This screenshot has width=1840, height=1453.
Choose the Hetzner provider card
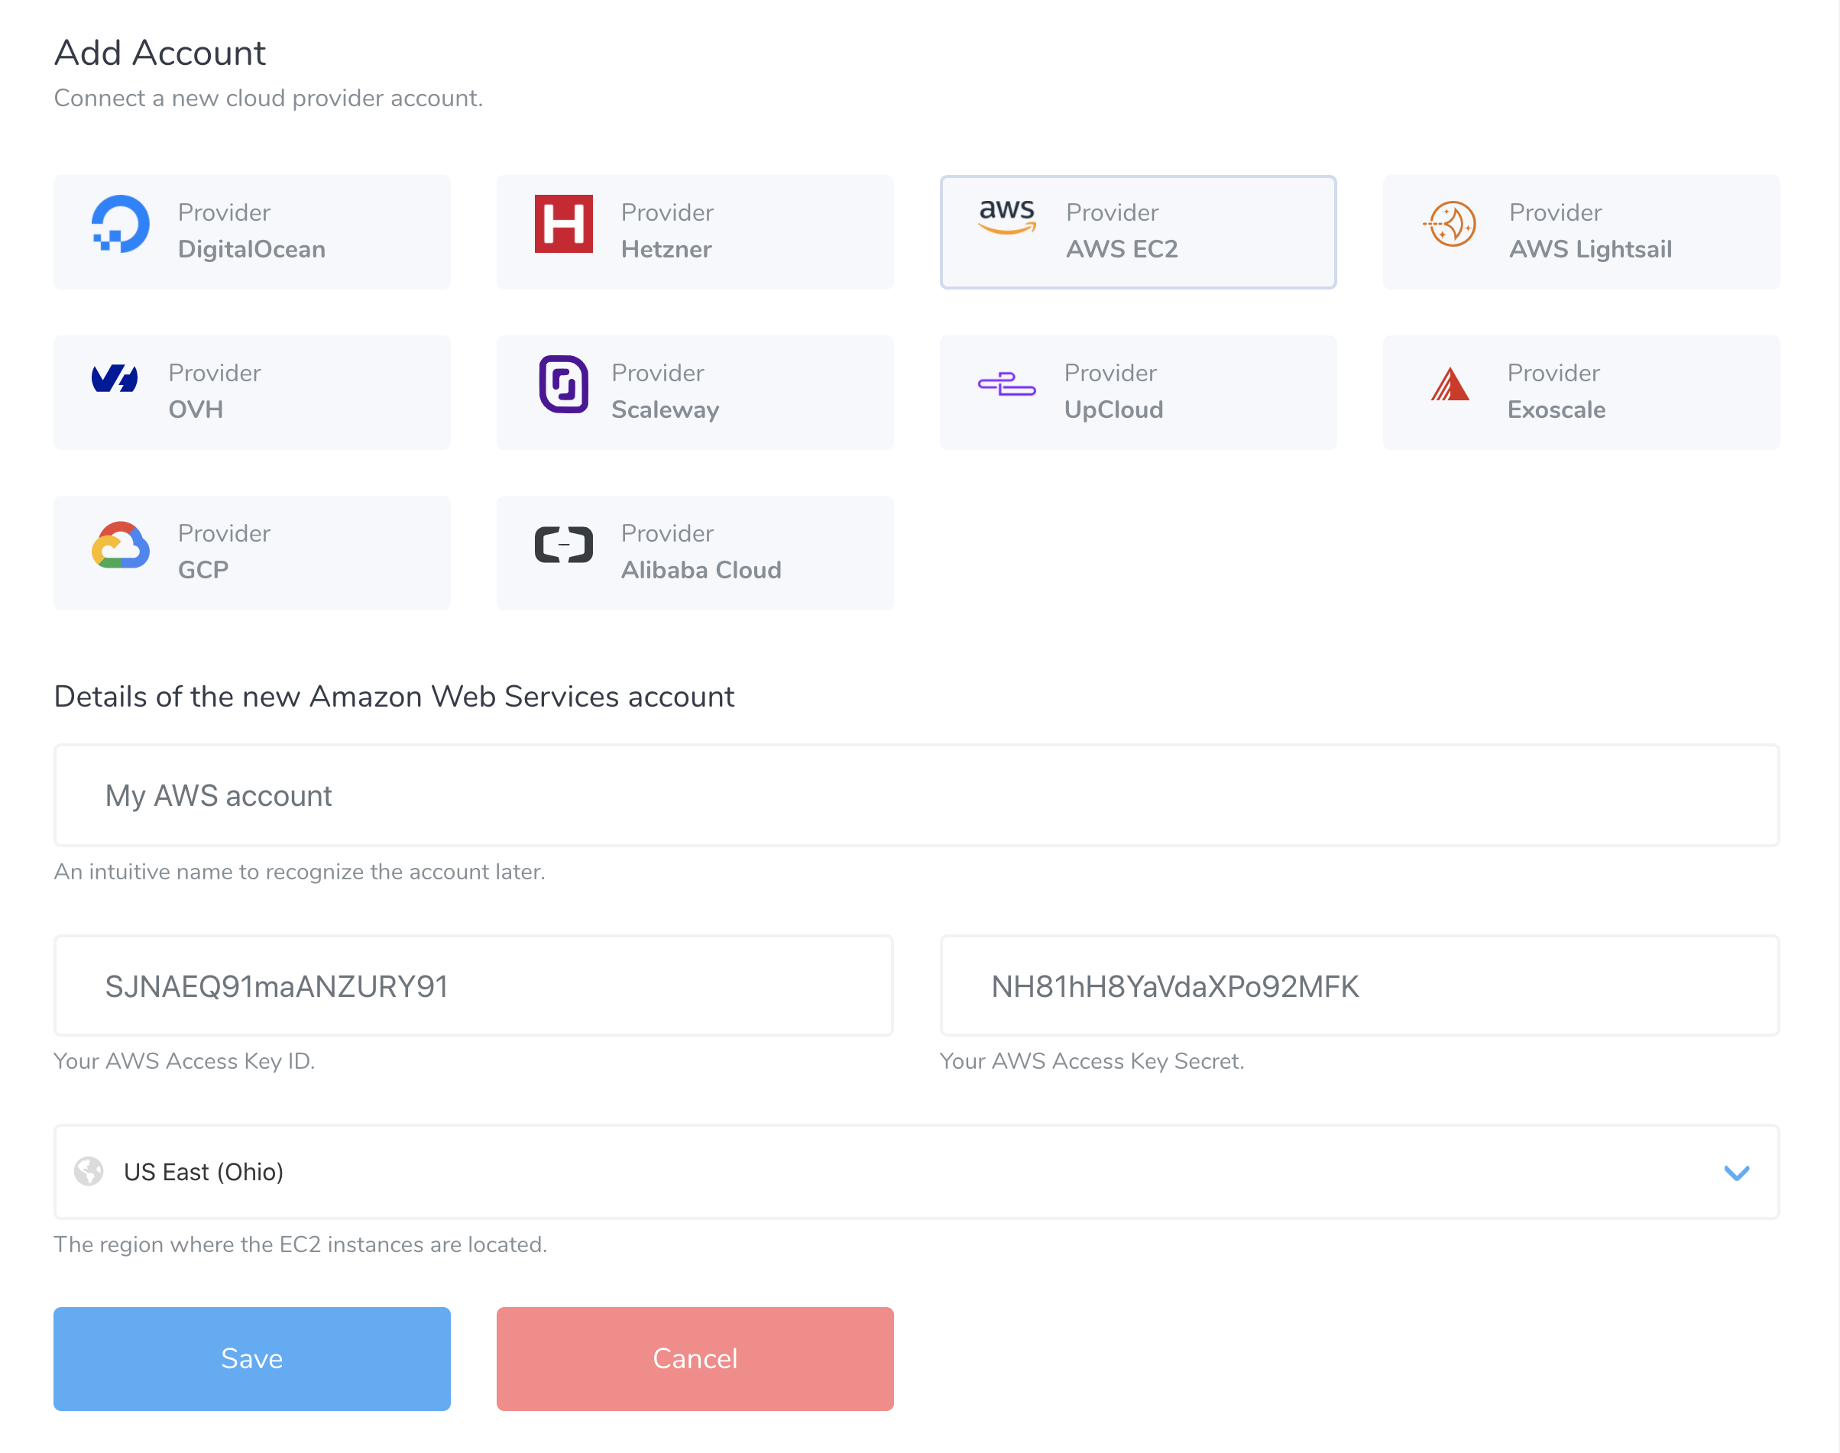click(695, 232)
